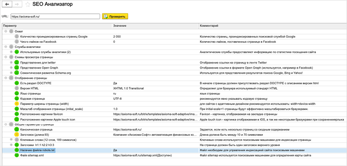Click green smiley of Наличие файла robots.txt

coord(16,150)
